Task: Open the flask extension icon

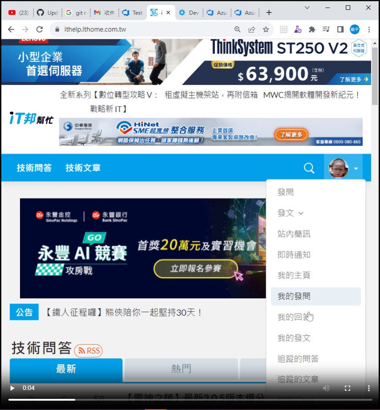Action: pos(298,29)
